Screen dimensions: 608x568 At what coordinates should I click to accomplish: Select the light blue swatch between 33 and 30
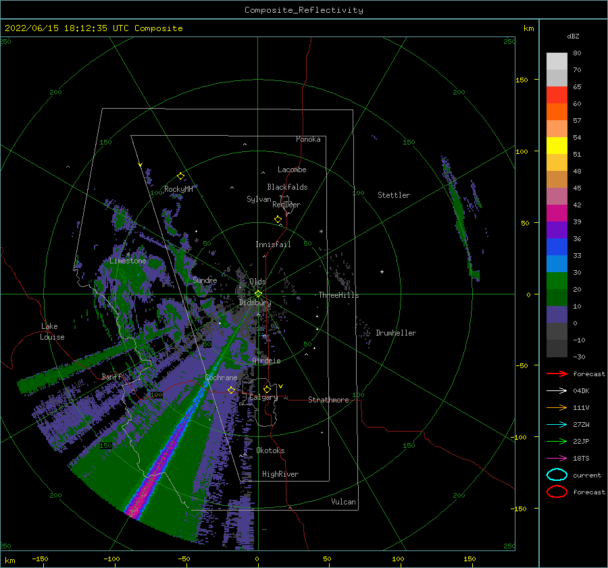click(x=557, y=263)
